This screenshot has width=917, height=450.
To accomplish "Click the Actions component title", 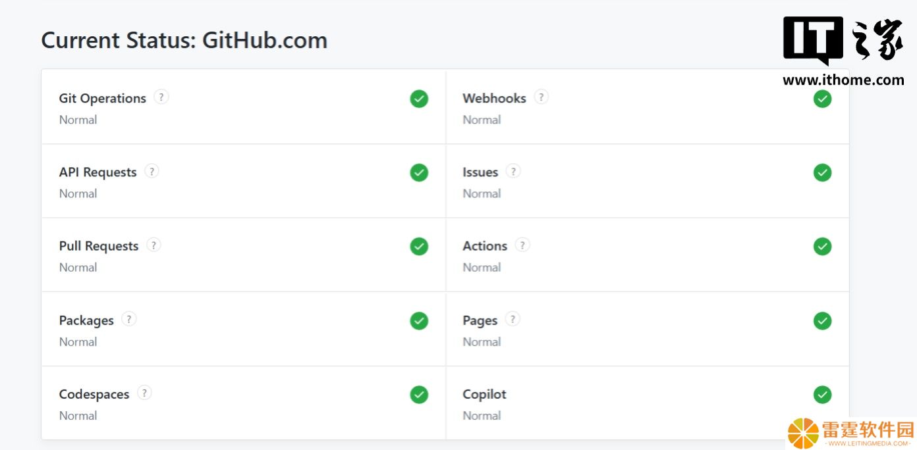I will click(485, 246).
